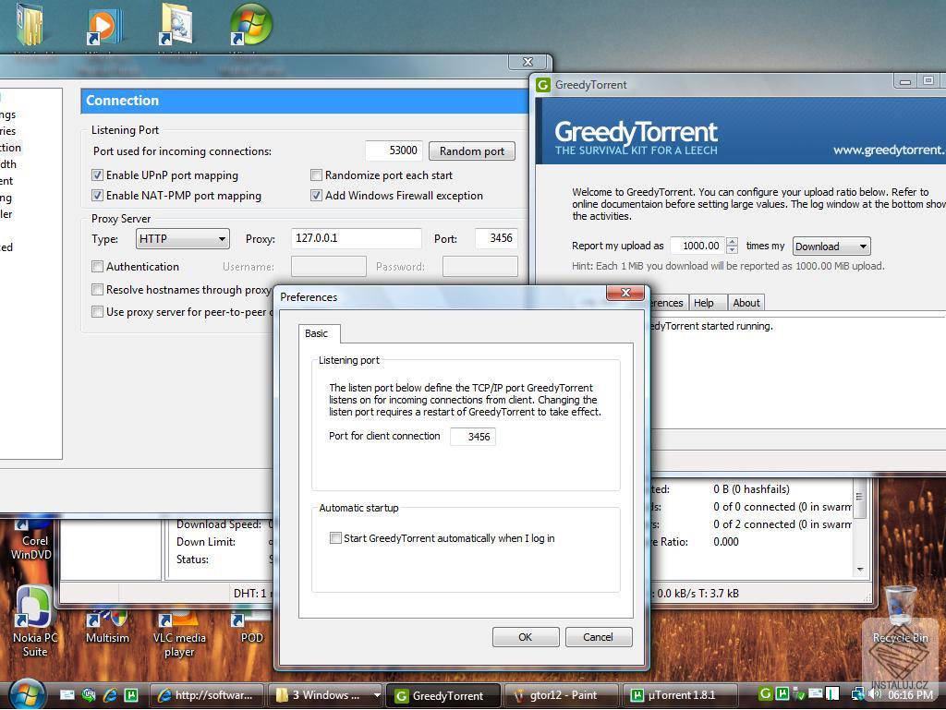The height and width of the screenshot is (710, 946).
Task: Launch Windows Media Player desktop shortcut
Action: tap(105, 27)
